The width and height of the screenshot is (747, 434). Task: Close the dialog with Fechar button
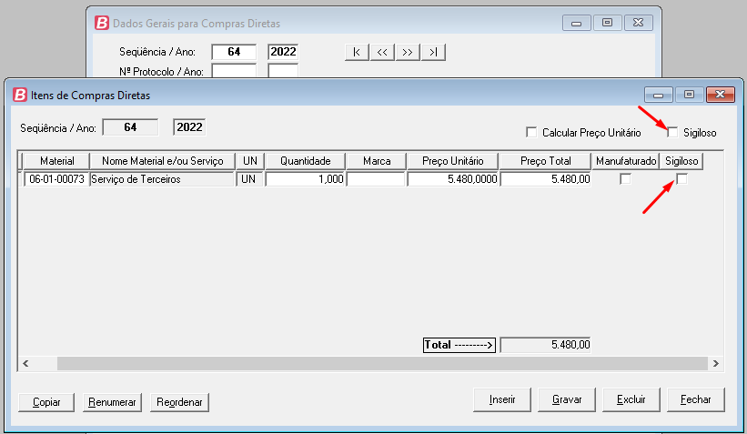pos(695,399)
